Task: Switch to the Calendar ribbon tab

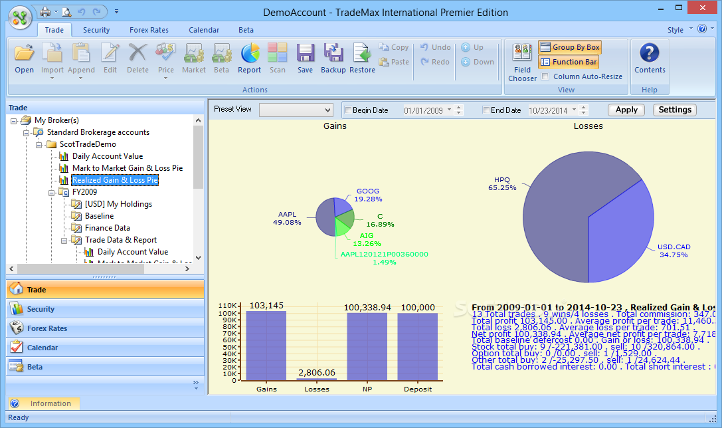Action: click(203, 30)
